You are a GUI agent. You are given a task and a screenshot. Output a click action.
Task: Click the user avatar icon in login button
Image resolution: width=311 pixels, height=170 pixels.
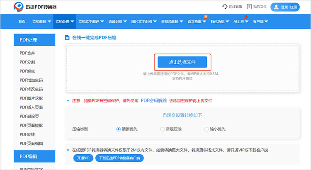tap(276, 7)
